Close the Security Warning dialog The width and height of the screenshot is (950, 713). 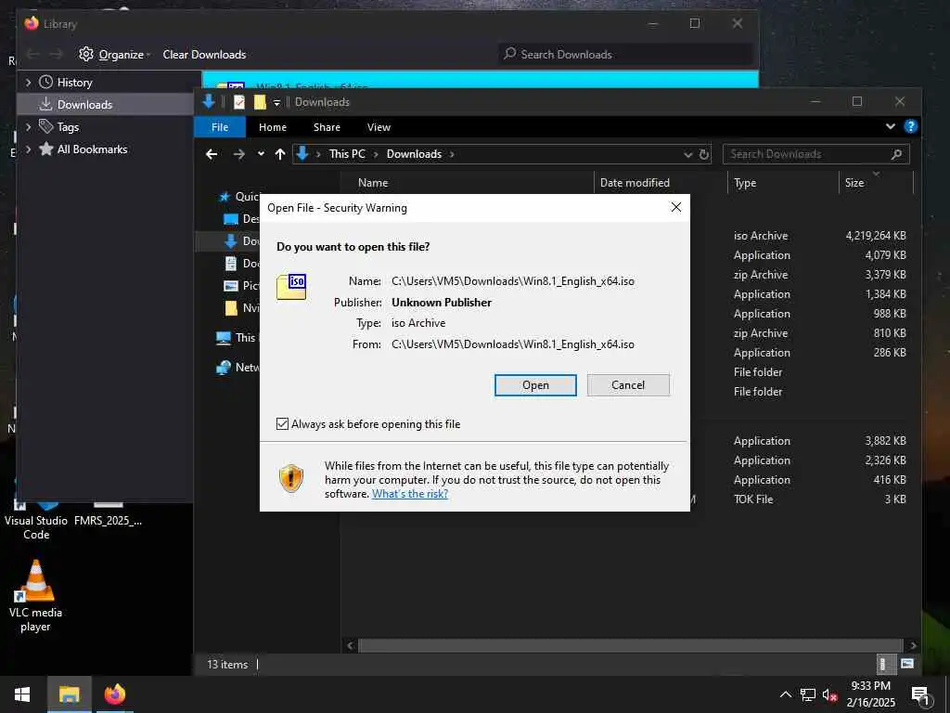coord(676,207)
